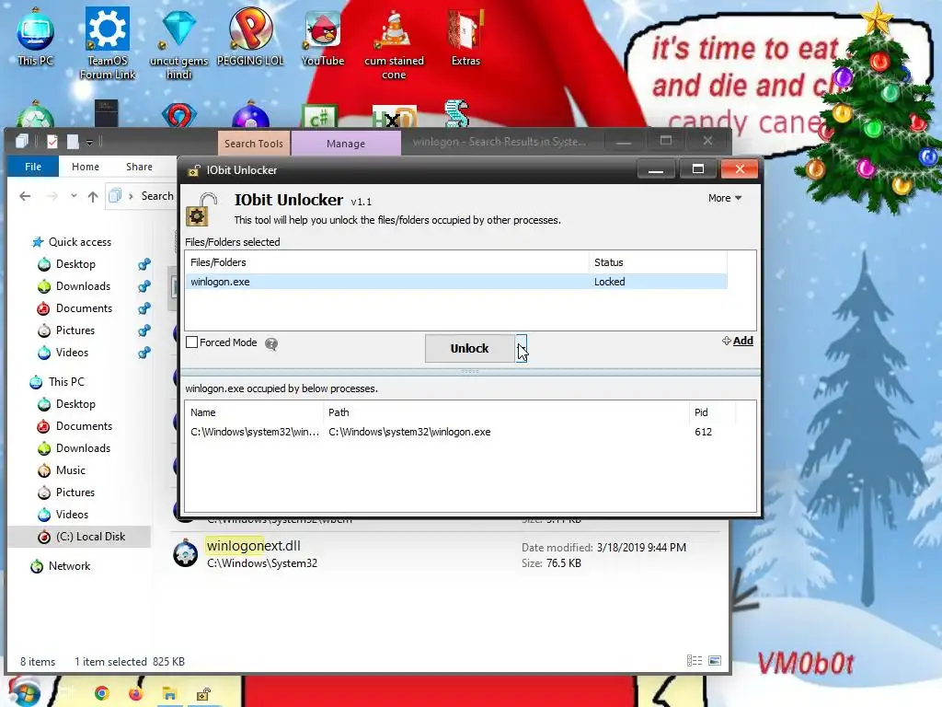The image size is (942, 707).
Task: Open the More dropdown menu
Action: click(725, 198)
